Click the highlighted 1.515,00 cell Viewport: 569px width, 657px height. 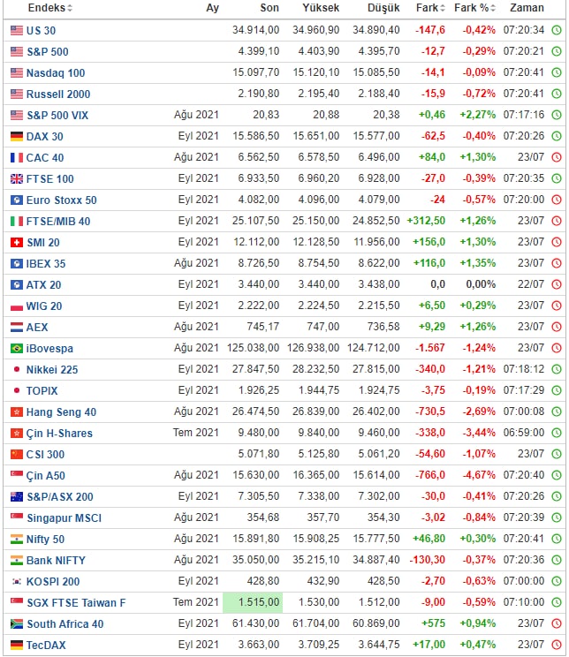pos(253,602)
